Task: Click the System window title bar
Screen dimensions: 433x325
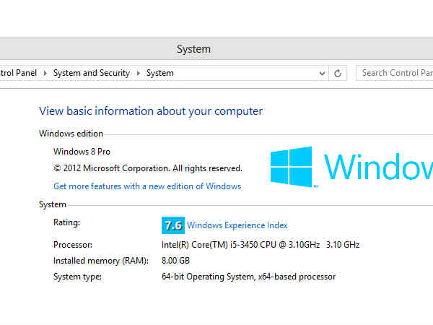Action: [x=193, y=49]
